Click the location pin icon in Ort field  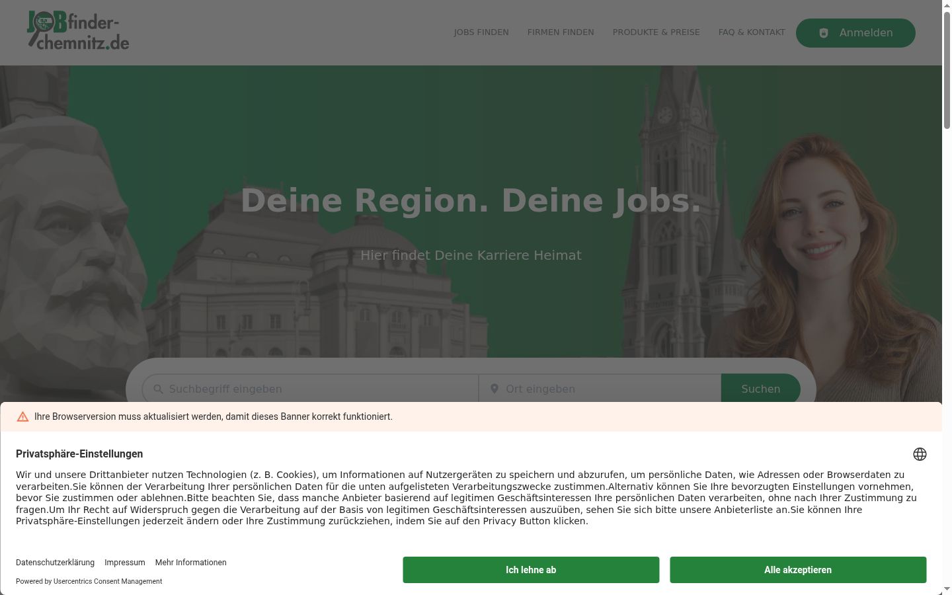pyautogui.click(x=495, y=389)
